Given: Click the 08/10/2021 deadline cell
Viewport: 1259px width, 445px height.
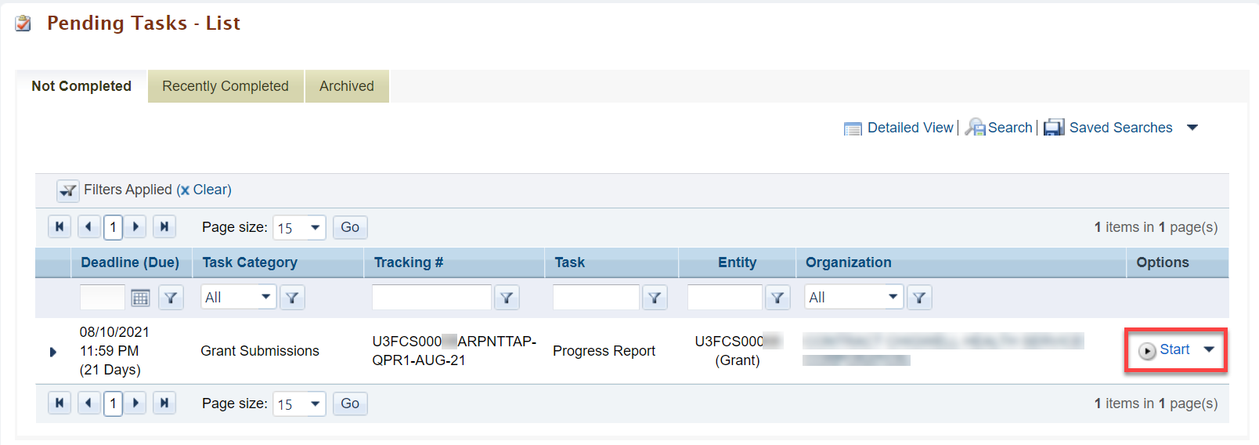Looking at the screenshot, I should tap(114, 351).
